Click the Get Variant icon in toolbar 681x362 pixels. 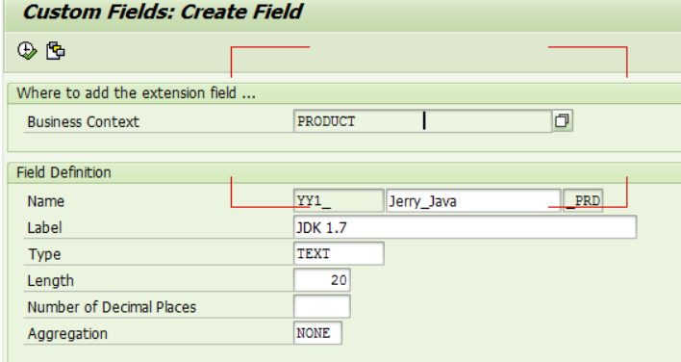pyautogui.click(x=56, y=51)
